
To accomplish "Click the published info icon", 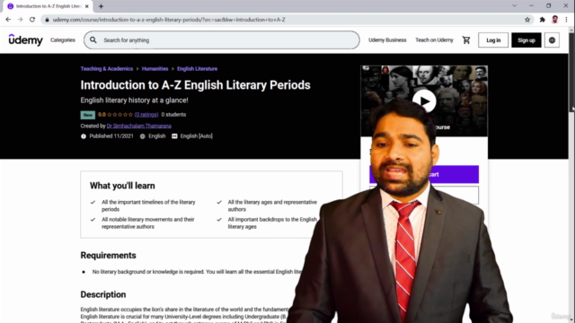I will click(x=84, y=136).
